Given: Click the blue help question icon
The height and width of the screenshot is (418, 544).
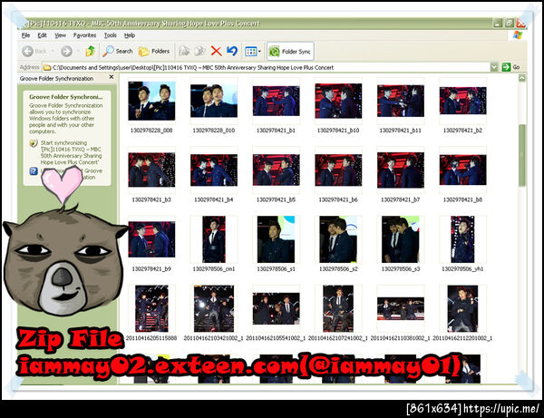Looking at the screenshot, I should (x=34, y=171).
